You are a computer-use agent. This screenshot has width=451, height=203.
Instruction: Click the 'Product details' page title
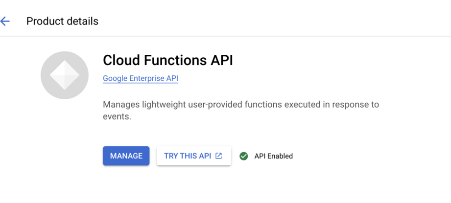(62, 21)
